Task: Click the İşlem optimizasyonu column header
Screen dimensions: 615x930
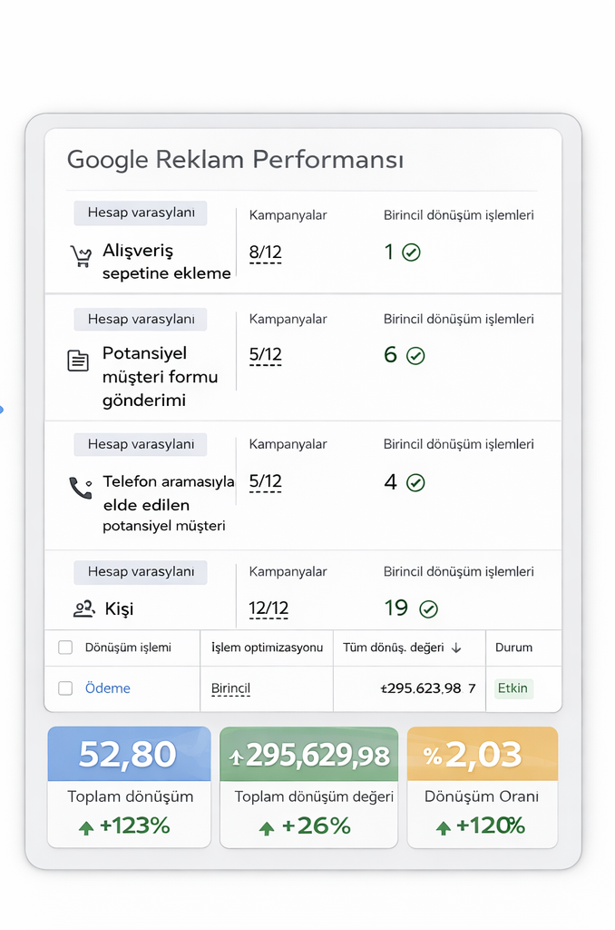Action: (268, 648)
